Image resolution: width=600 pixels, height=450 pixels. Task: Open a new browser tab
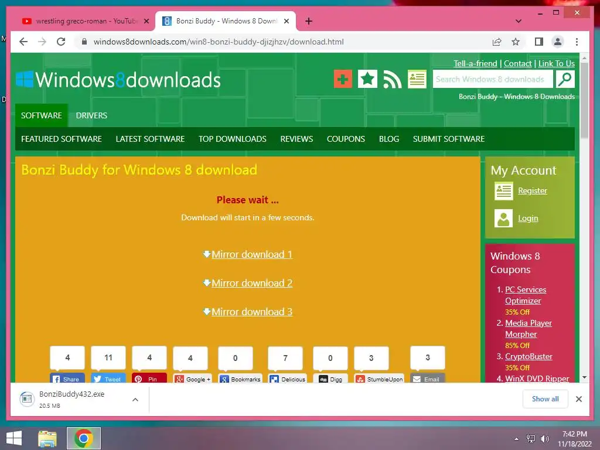[x=309, y=21]
